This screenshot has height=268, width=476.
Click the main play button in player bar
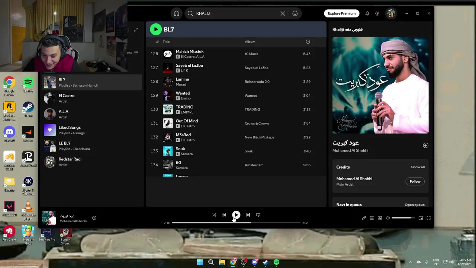236,215
